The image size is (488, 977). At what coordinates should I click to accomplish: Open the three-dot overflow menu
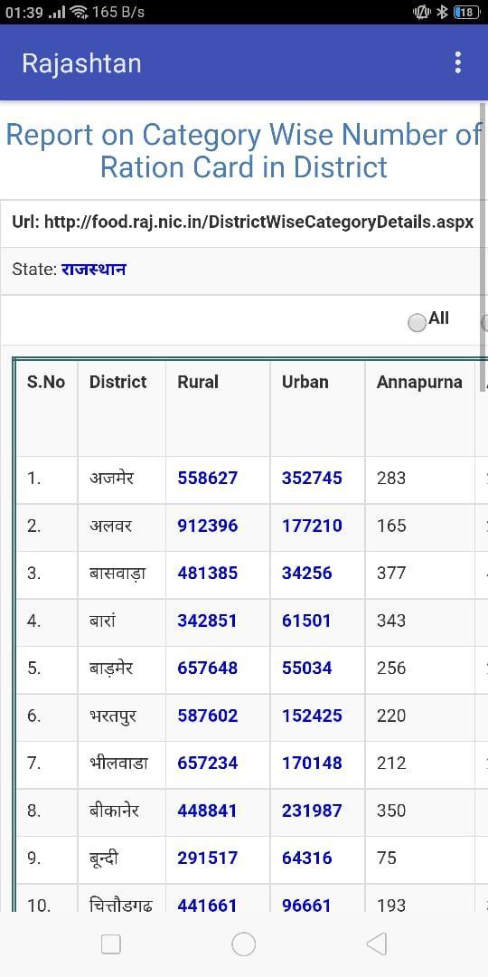(457, 62)
